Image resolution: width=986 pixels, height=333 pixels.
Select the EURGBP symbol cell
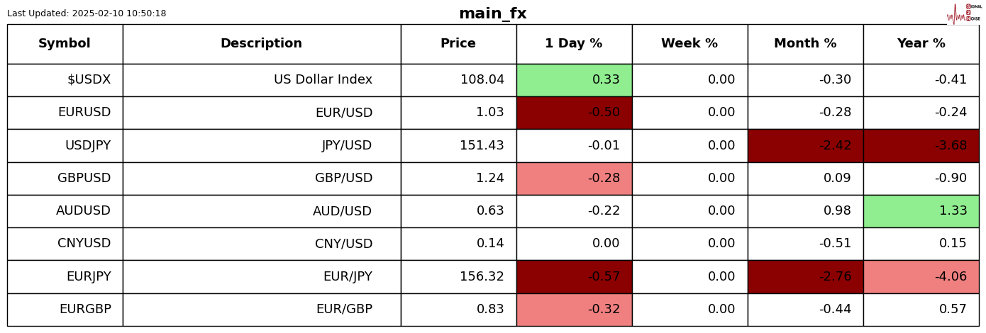(65, 310)
